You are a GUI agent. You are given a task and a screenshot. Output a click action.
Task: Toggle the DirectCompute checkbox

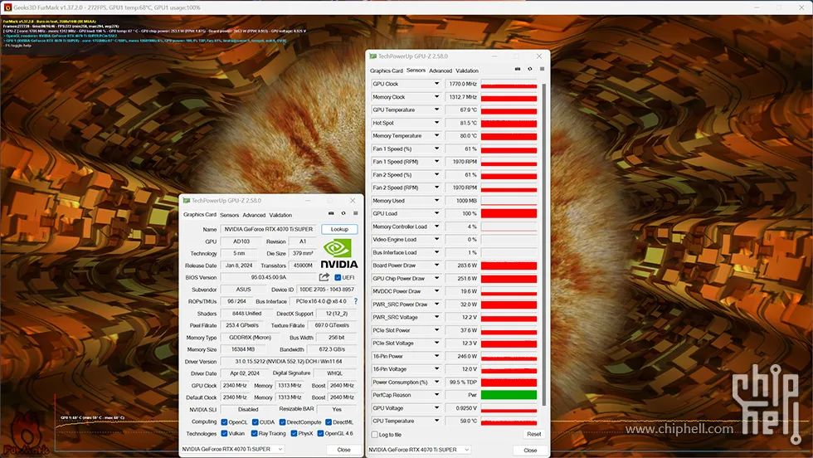[281, 422]
